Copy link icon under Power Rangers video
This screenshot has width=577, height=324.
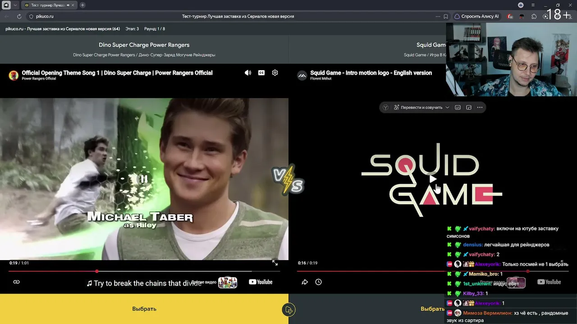click(17, 282)
